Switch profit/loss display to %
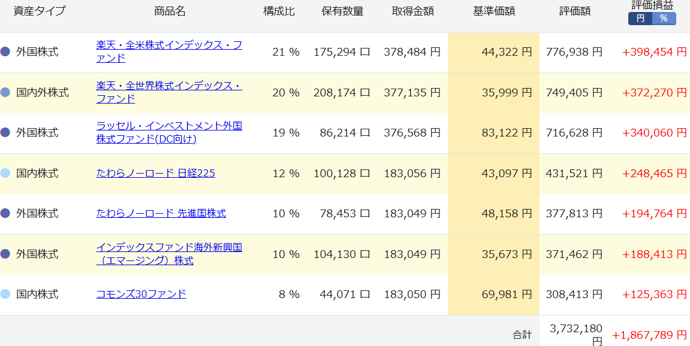Viewport: 690px width, 346px height. tap(664, 19)
